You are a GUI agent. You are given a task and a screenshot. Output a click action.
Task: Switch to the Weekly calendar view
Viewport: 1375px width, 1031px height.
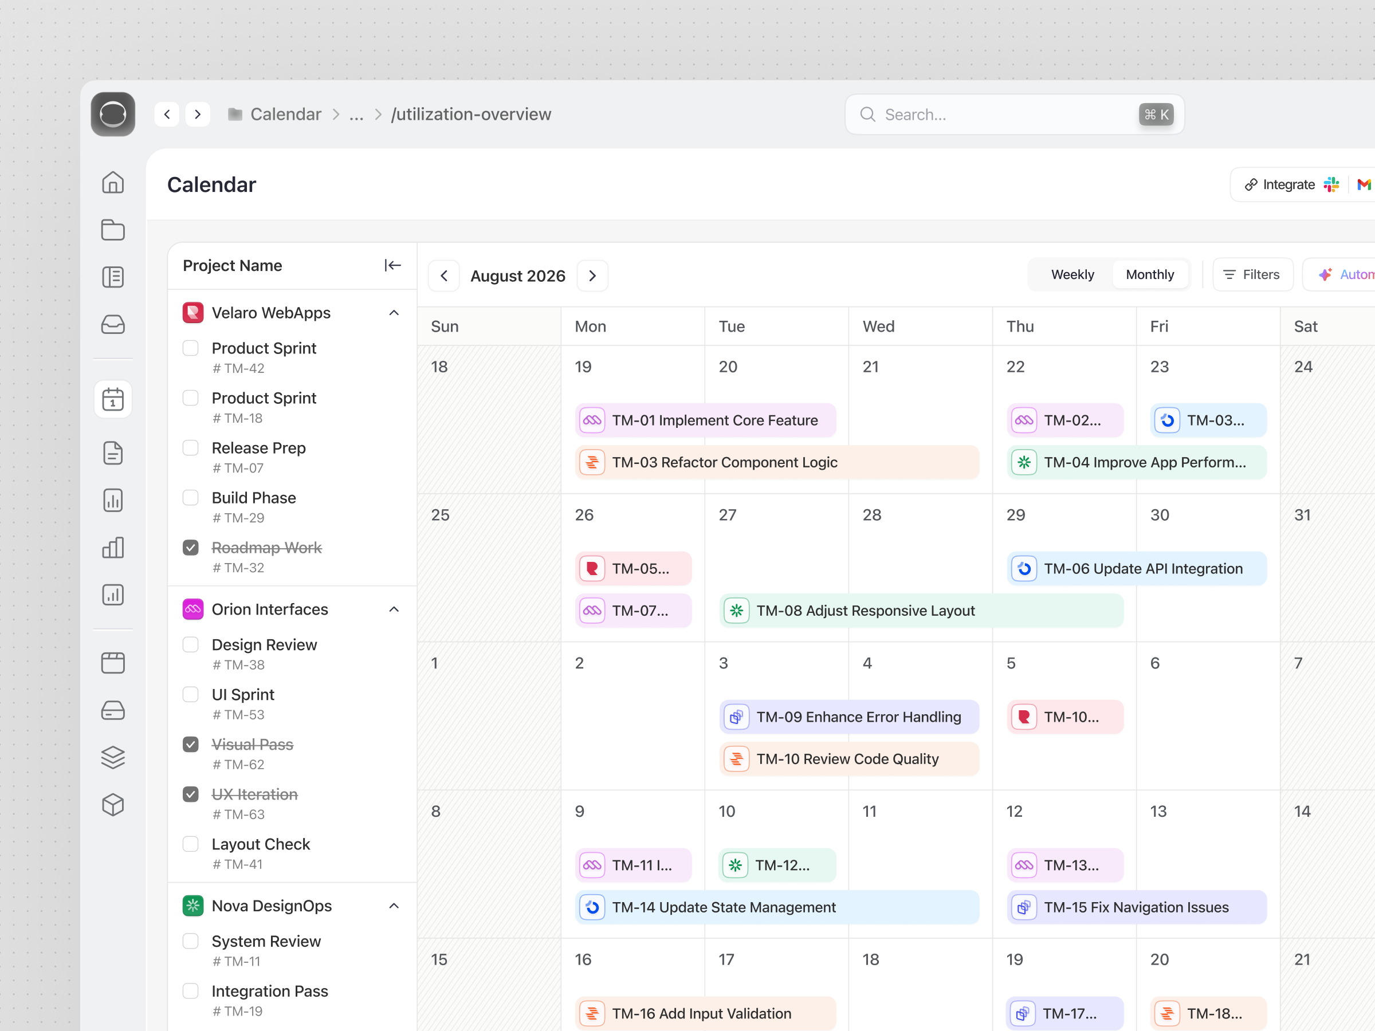[x=1072, y=274]
